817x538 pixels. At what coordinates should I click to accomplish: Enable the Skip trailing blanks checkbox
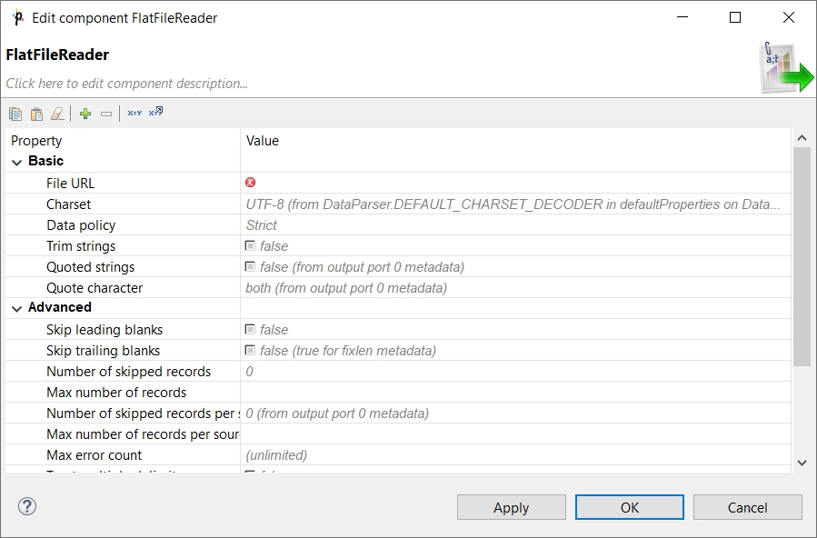point(250,350)
